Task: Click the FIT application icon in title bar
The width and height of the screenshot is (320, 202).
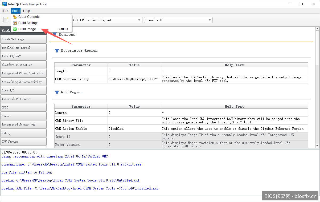Action: click(x=5, y=4)
